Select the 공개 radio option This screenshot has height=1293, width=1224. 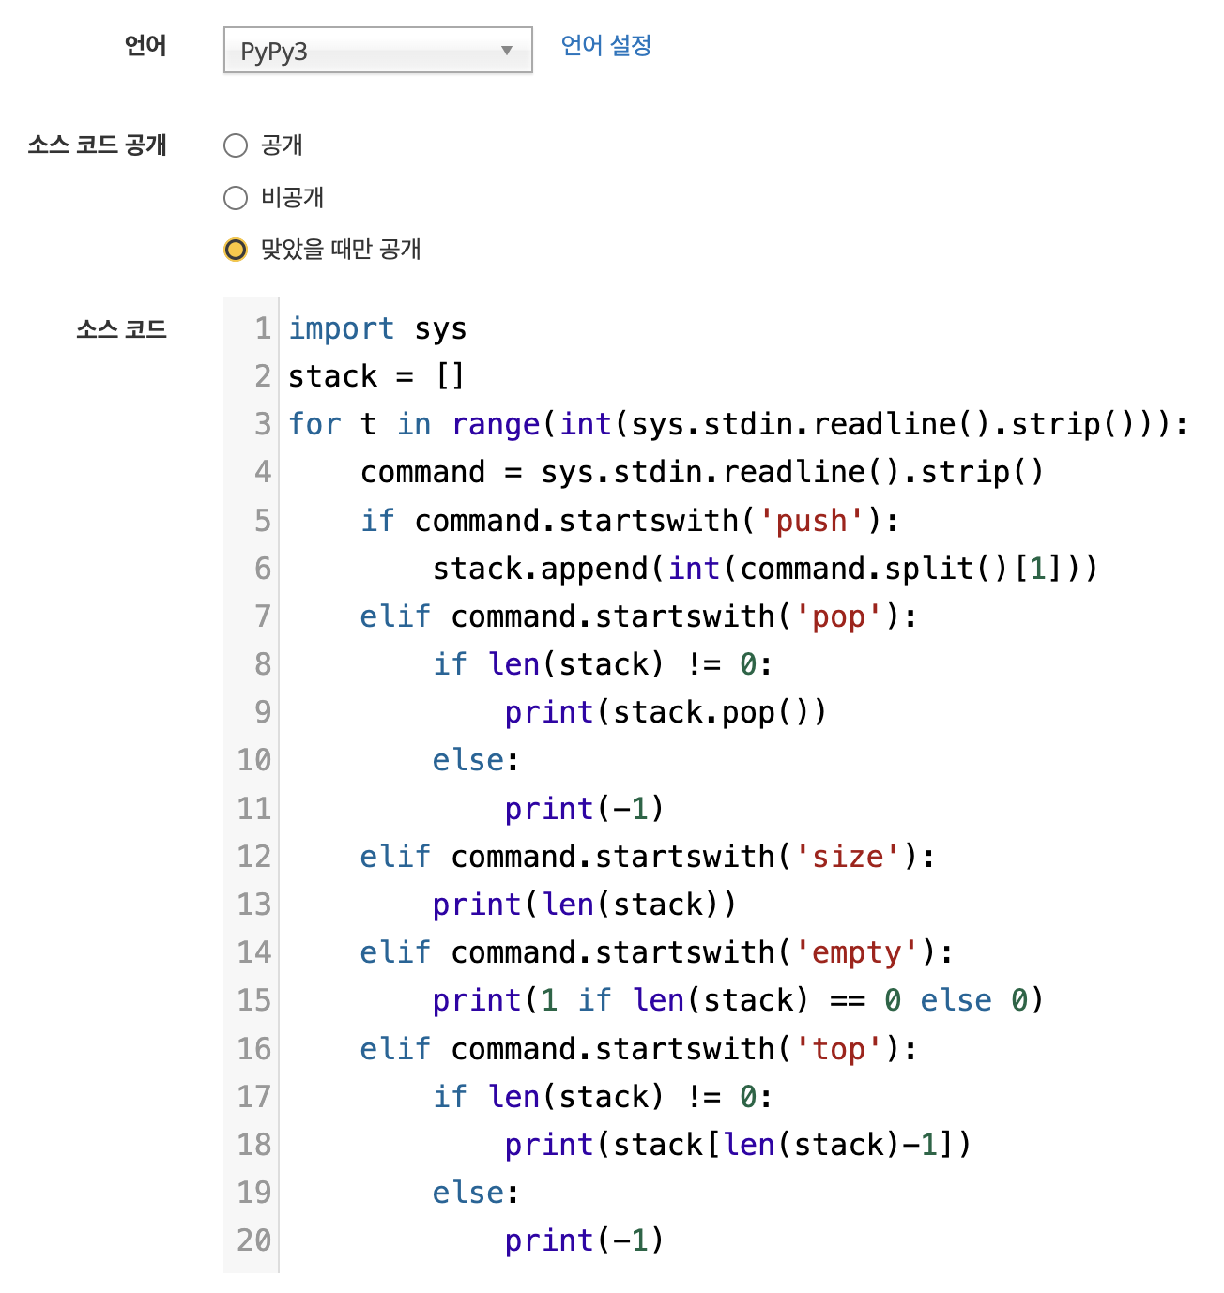click(236, 145)
